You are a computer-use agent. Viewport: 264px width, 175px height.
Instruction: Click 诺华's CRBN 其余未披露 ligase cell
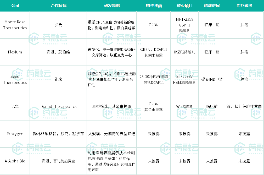(154, 107)
